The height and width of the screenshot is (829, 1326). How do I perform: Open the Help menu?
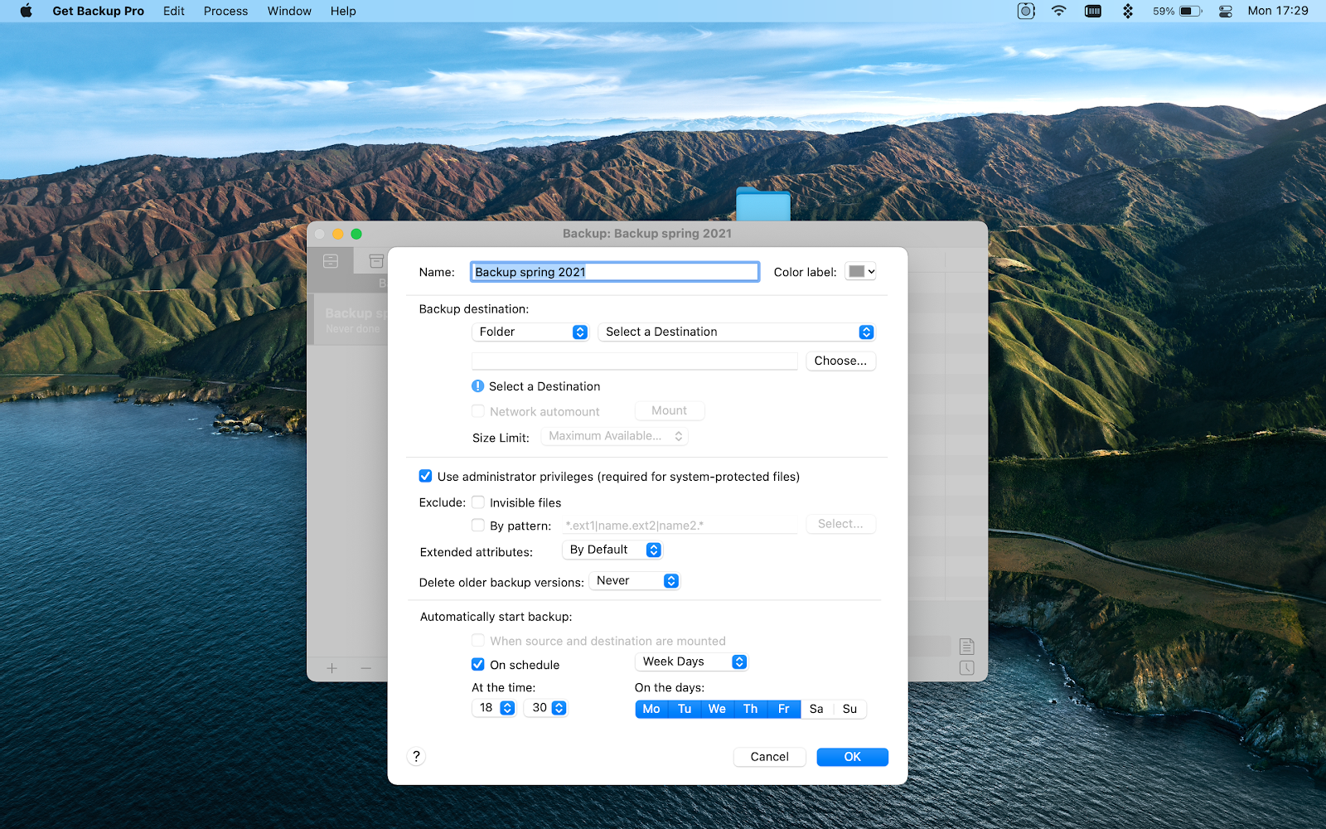(343, 11)
